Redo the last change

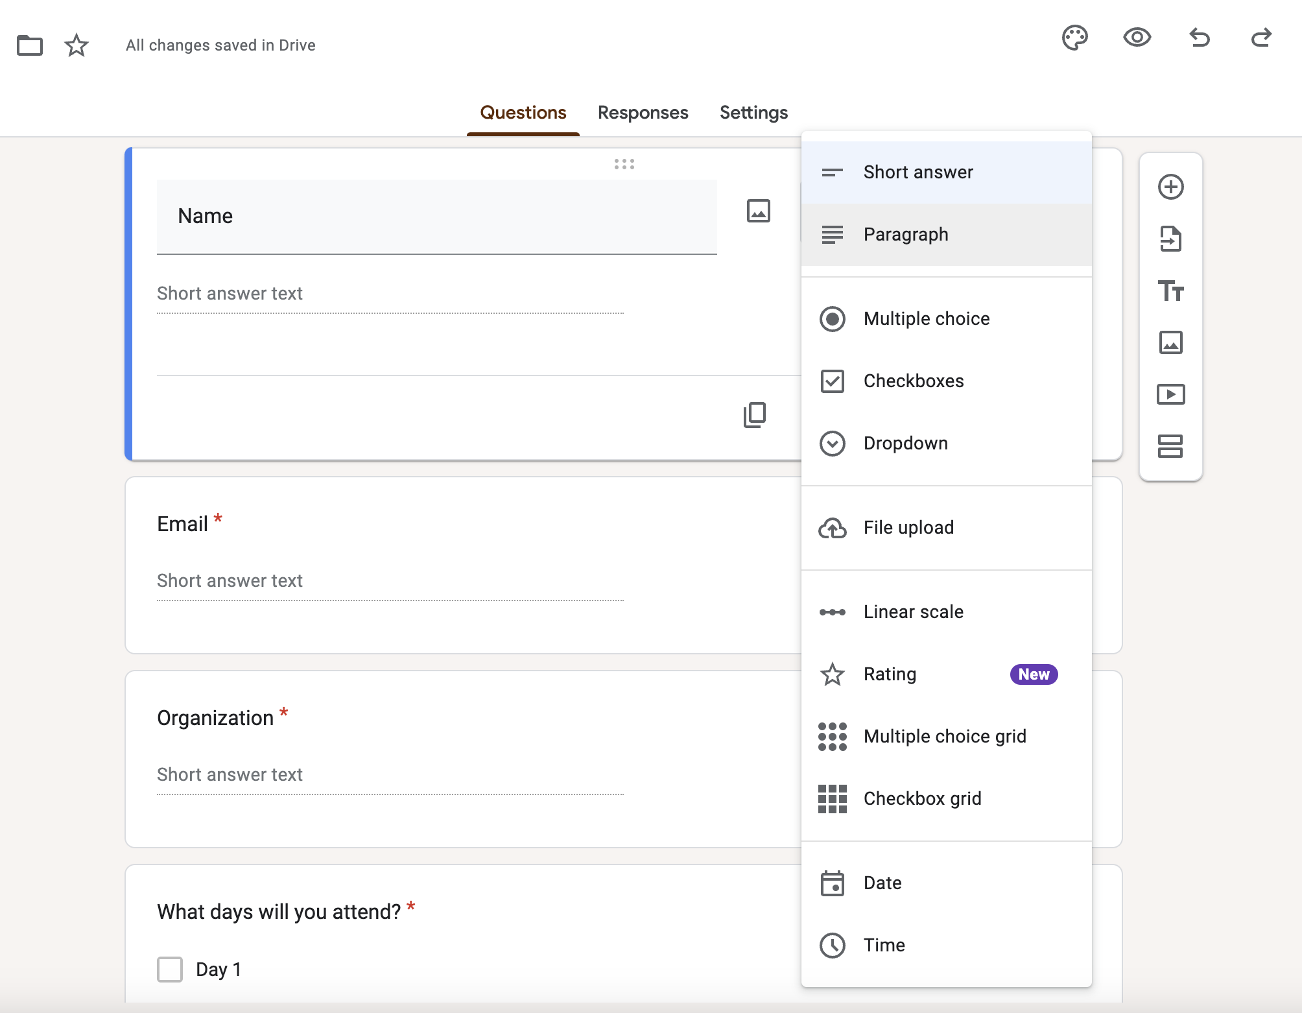pyautogui.click(x=1261, y=38)
